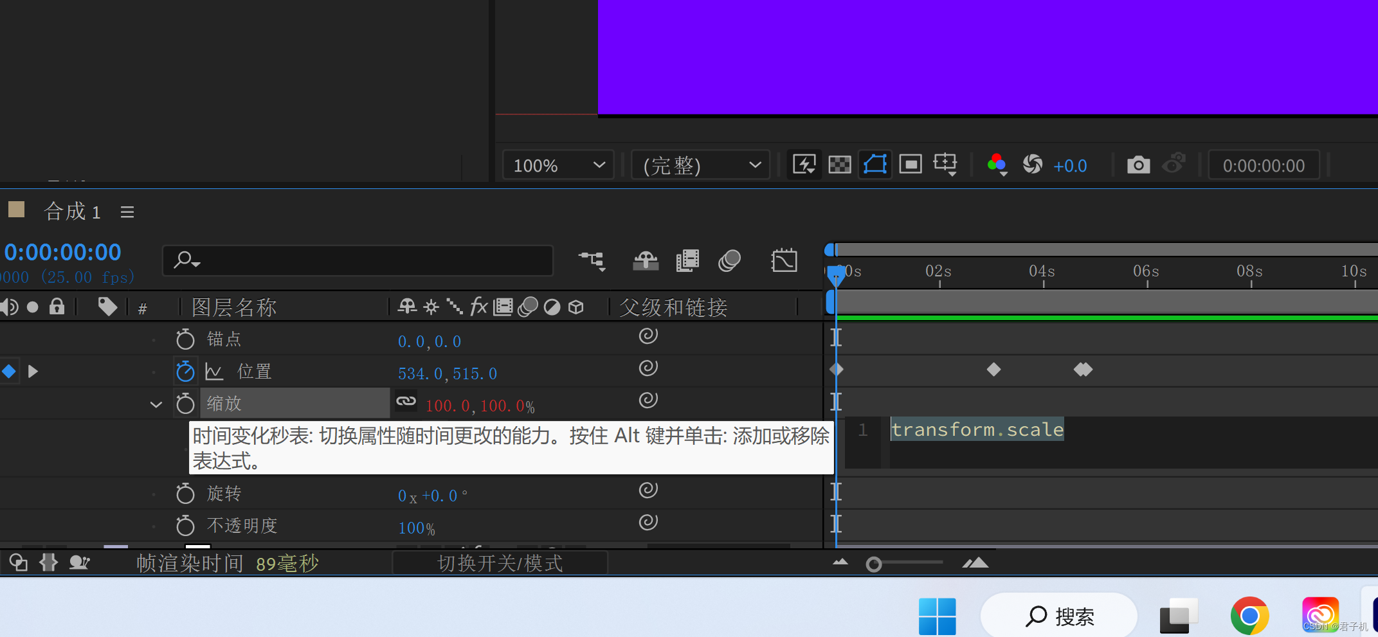The image size is (1378, 637).
Task: Open the graph editor icon
Action: click(784, 260)
